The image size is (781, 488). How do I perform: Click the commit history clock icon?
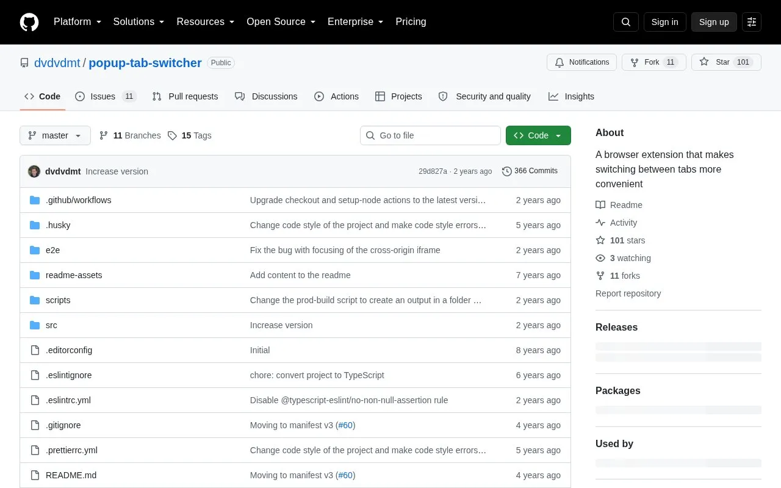coord(506,171)
